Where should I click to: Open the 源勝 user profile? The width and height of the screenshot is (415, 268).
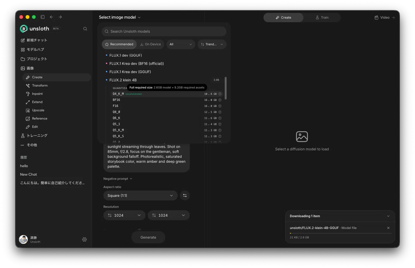(30, 239)
